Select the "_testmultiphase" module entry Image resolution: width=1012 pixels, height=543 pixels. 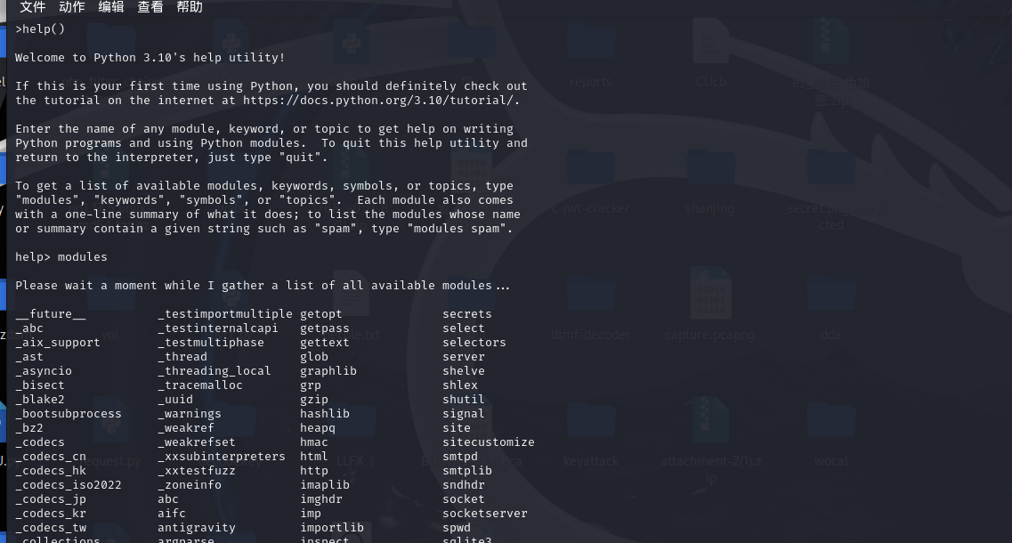click(211, 342)
